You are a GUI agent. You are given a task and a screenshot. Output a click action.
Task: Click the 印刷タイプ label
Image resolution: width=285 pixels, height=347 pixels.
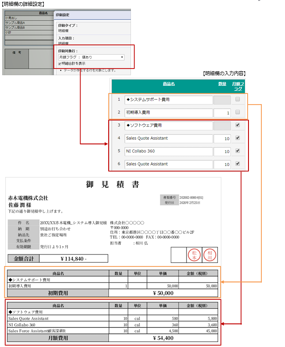point(68,25)
